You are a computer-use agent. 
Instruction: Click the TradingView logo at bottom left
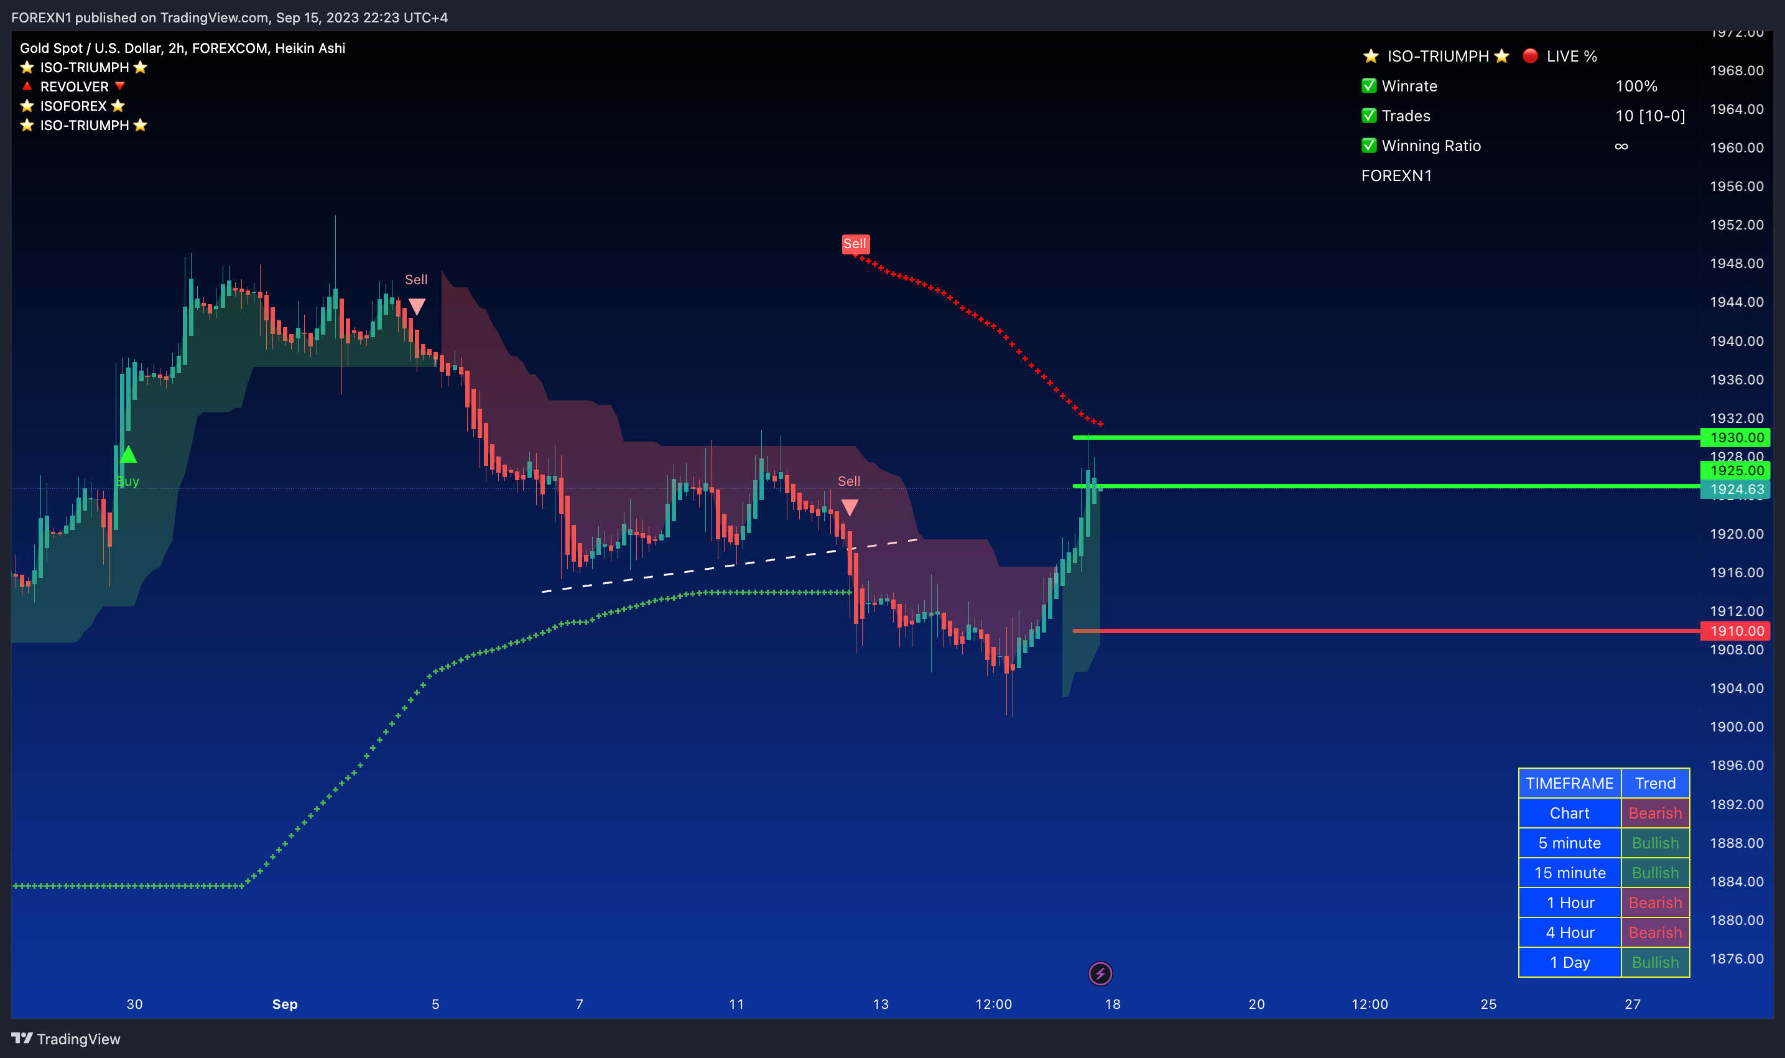[65, 1039]
